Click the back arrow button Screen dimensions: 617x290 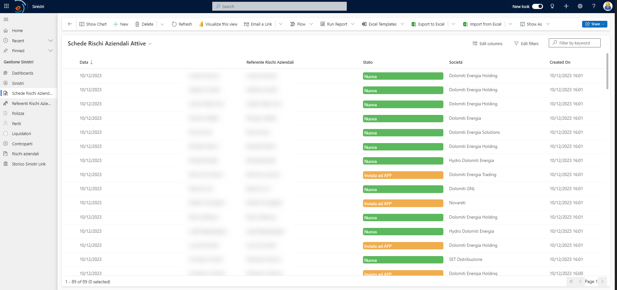tap(70, 24)
